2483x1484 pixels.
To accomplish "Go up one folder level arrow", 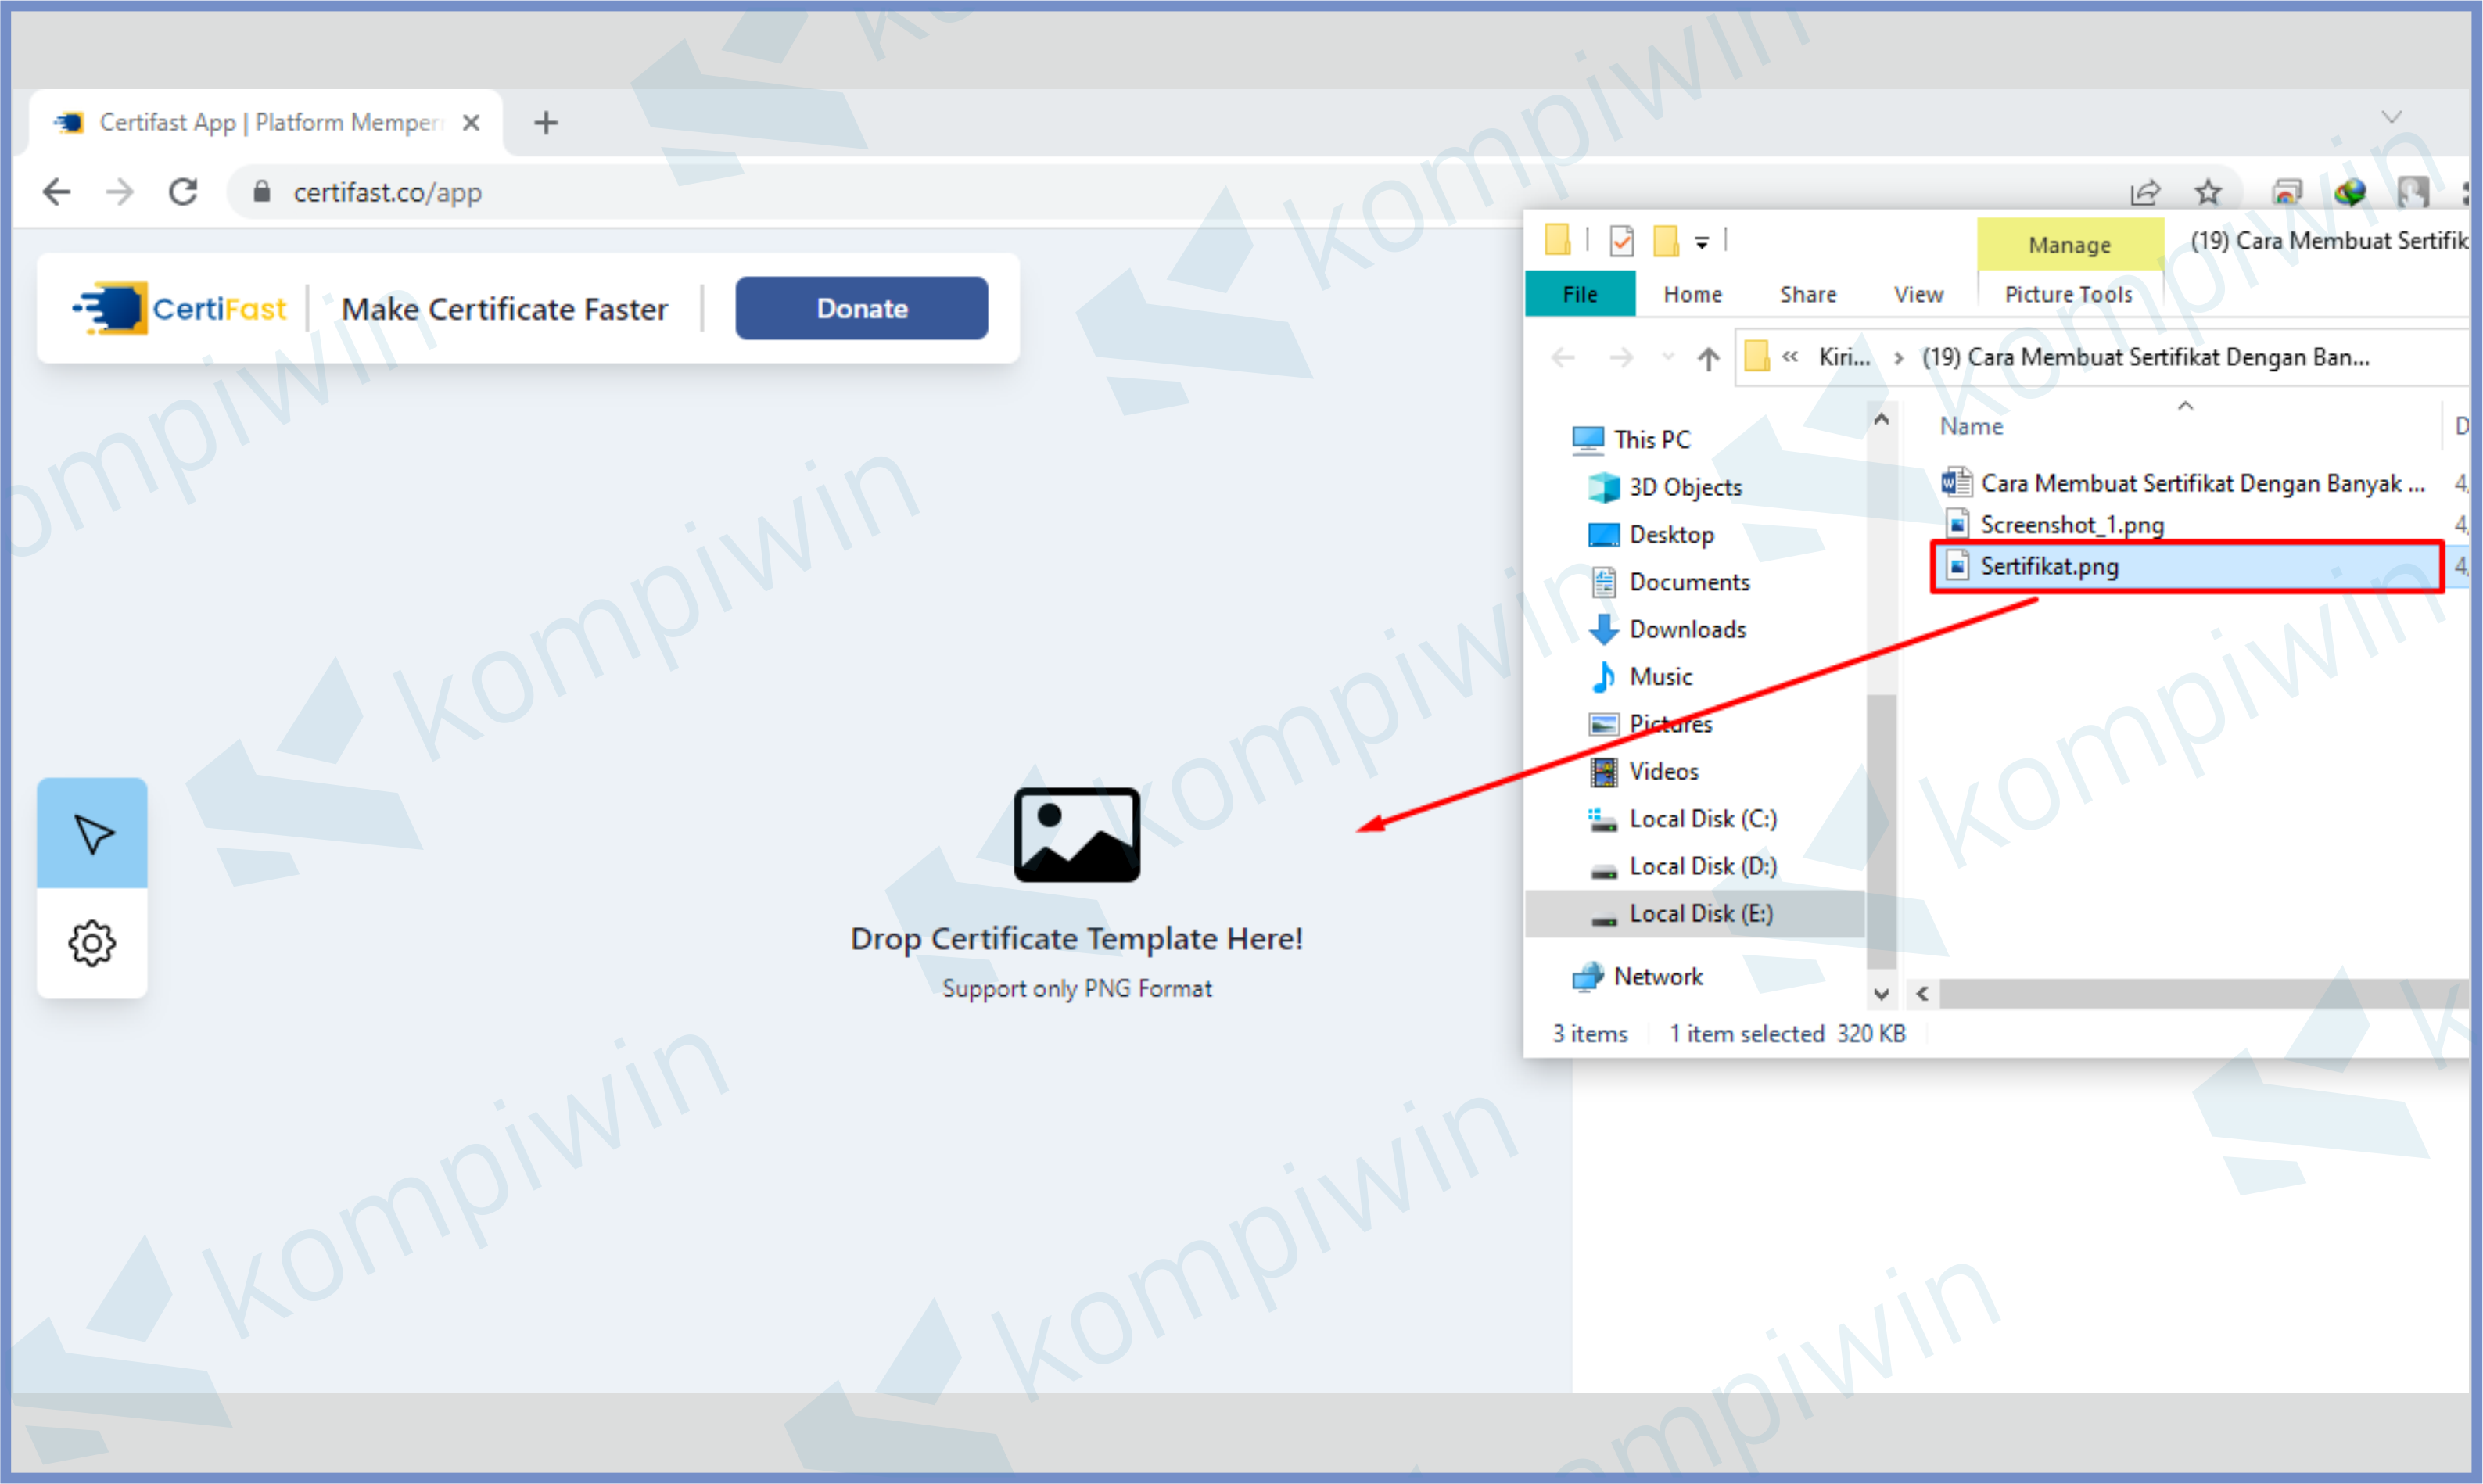I will (x=1708, y=357).
